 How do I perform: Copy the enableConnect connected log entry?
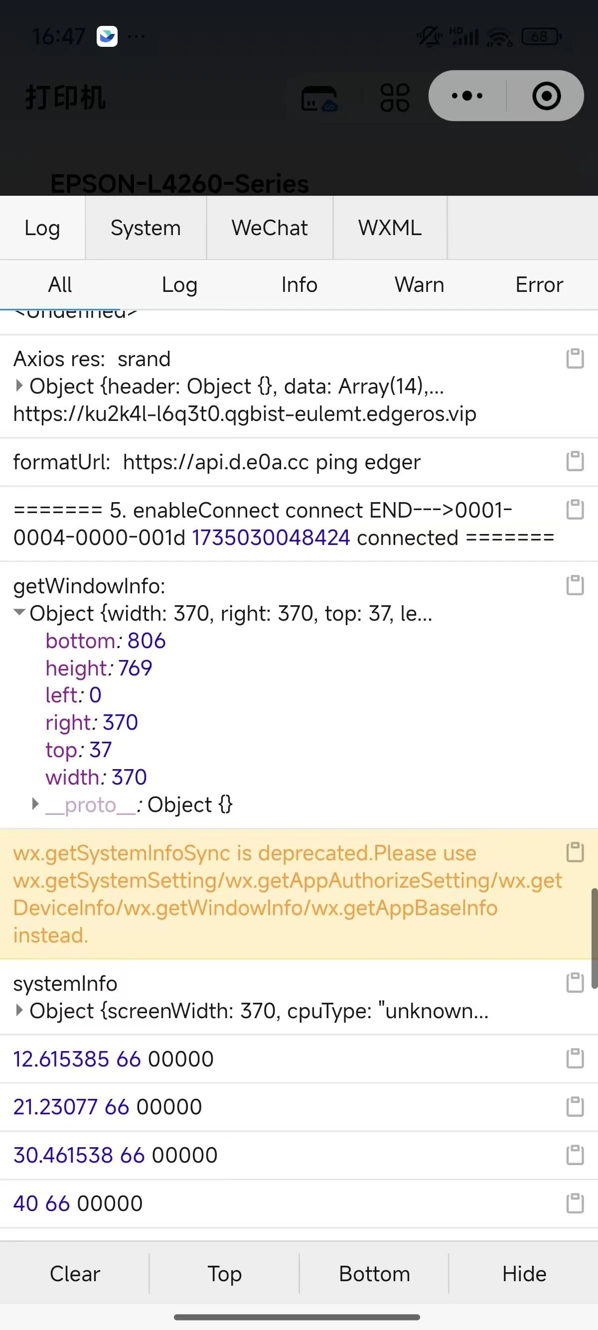click(x=575, y=509)
